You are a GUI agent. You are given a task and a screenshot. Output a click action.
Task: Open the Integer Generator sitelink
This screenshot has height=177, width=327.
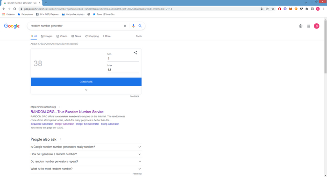point(64,124)
